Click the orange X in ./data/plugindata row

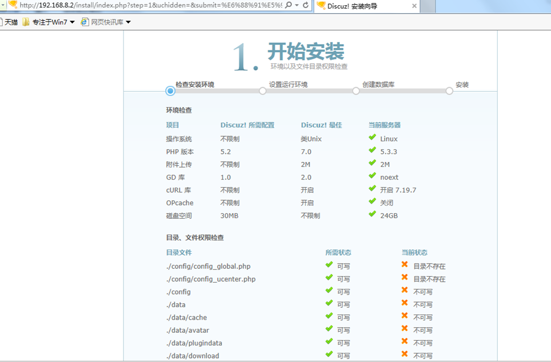click(405, 341)
